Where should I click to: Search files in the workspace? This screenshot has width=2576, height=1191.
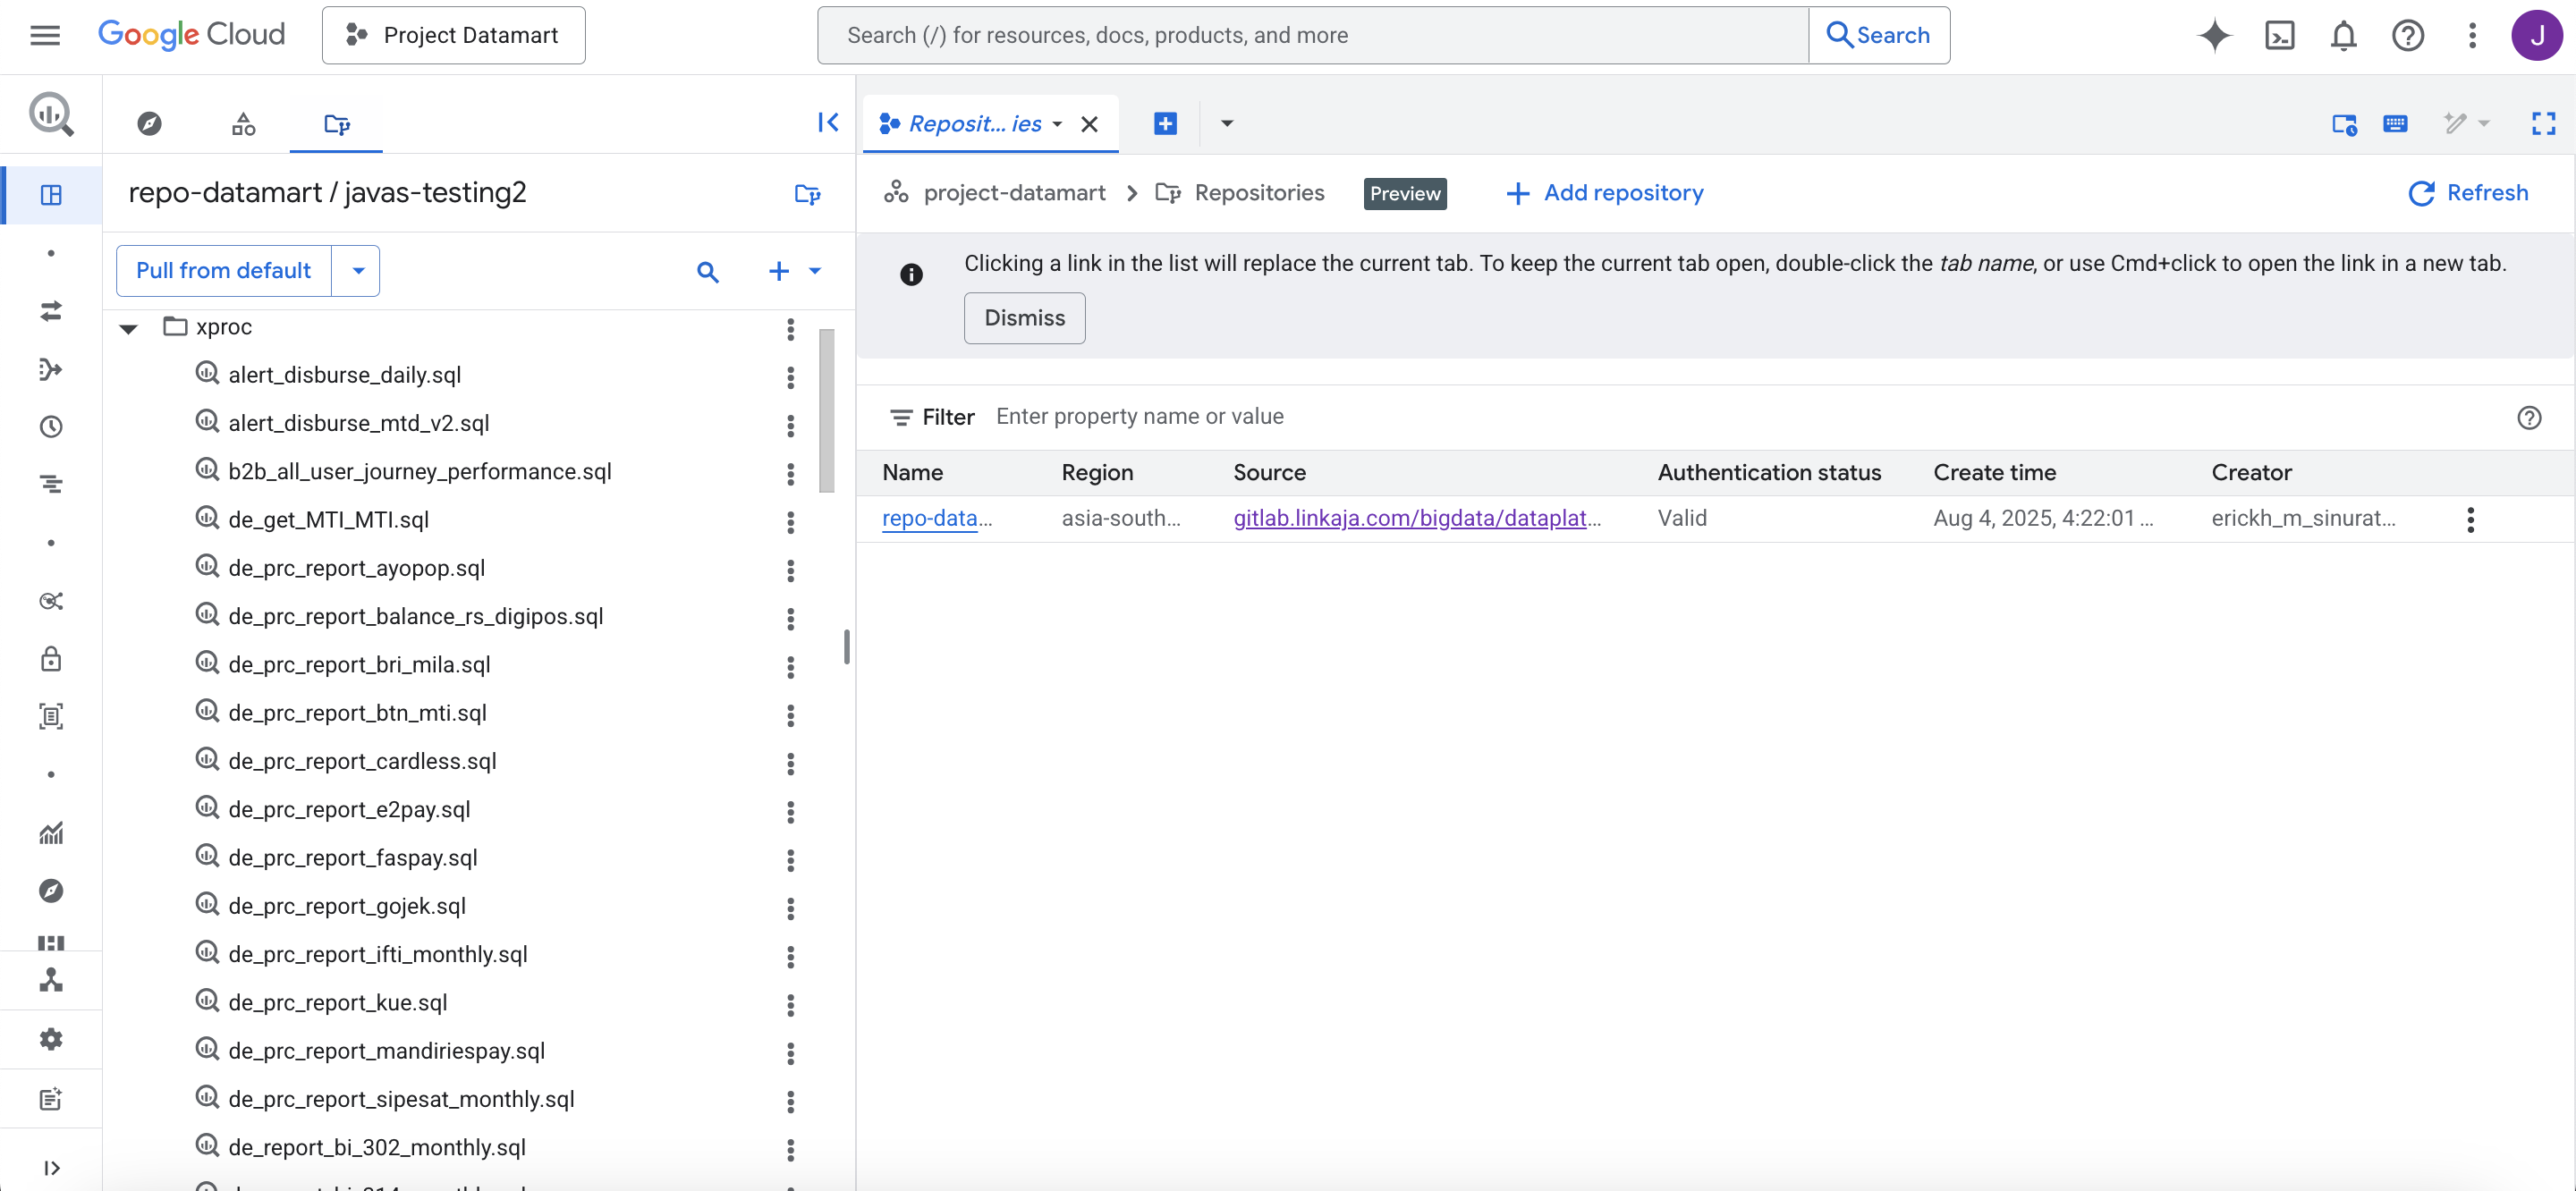[708, 271]
